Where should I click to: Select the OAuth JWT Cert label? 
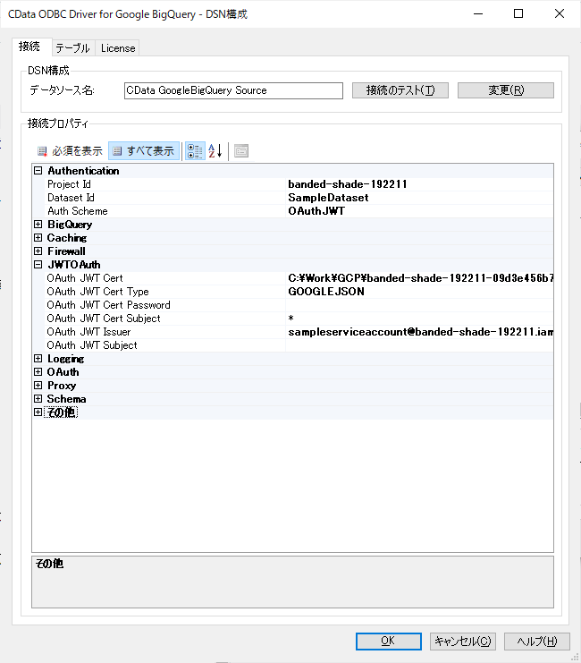point(85,278)
